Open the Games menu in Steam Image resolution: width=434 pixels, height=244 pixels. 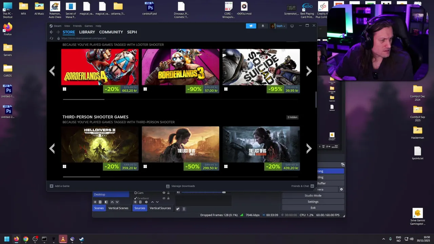pos(88,26)
